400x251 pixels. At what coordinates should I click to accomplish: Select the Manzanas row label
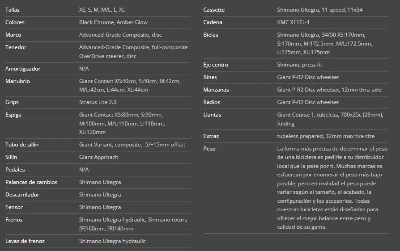click(216, 90)
